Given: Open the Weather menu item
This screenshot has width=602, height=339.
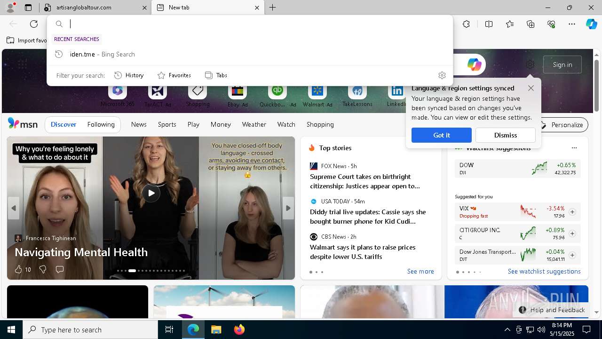Looking at the screenshot, I should tap(254, 124).
